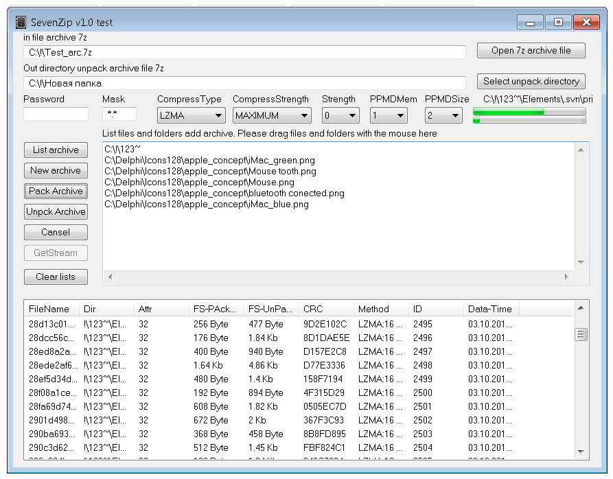Click the Unpck Archive button
Screen dimensions: 613x479
point(56,212)
